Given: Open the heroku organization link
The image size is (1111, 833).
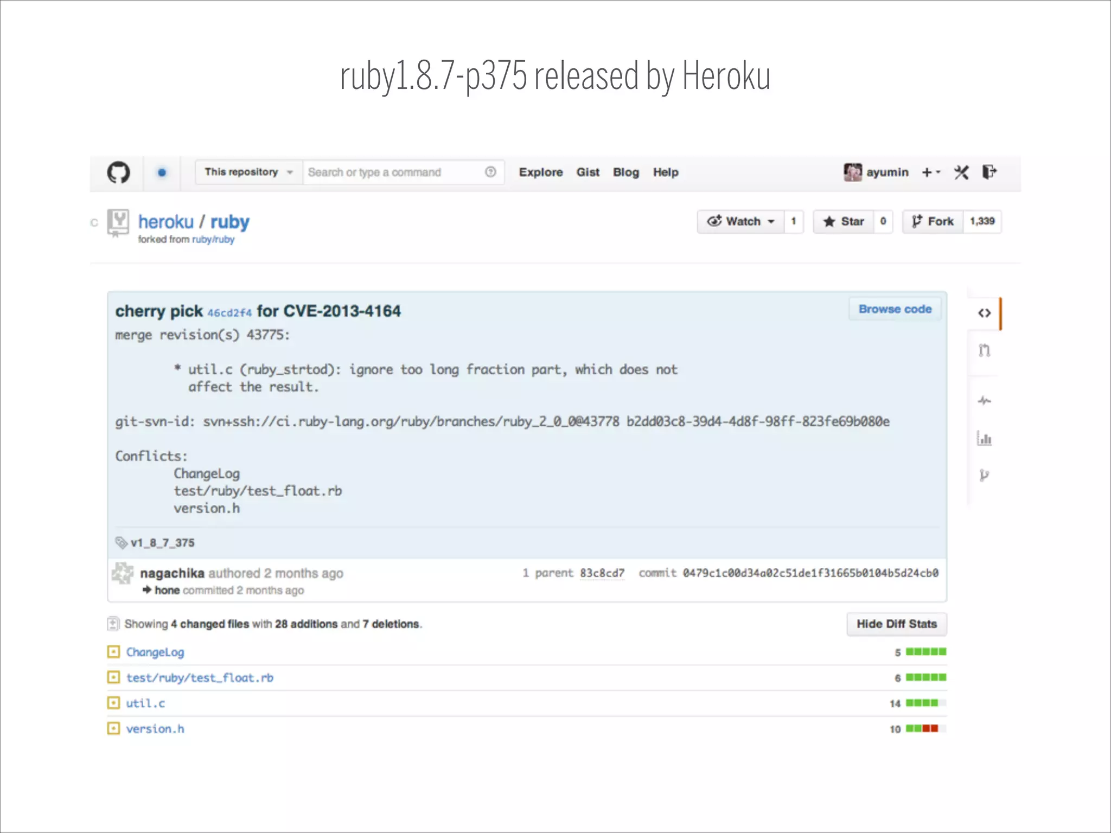Looking at the screenshot, I should point(166,221).
